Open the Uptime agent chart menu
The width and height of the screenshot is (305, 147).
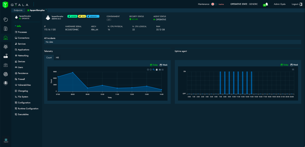[x=293, y=69]
